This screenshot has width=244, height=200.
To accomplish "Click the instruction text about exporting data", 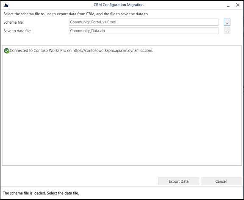I will [76, 14].
